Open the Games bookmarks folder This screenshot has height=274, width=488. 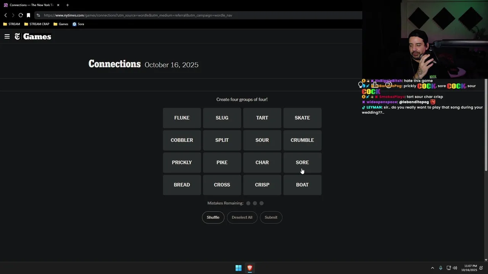(x=61, y=24)
